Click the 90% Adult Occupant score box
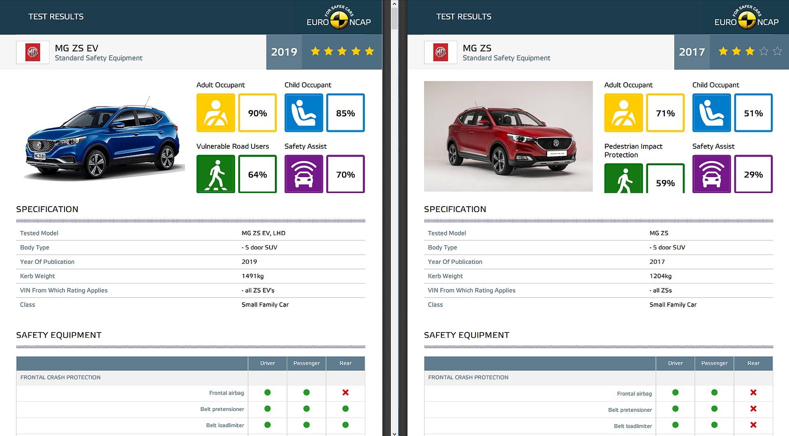 coord(258,113)
